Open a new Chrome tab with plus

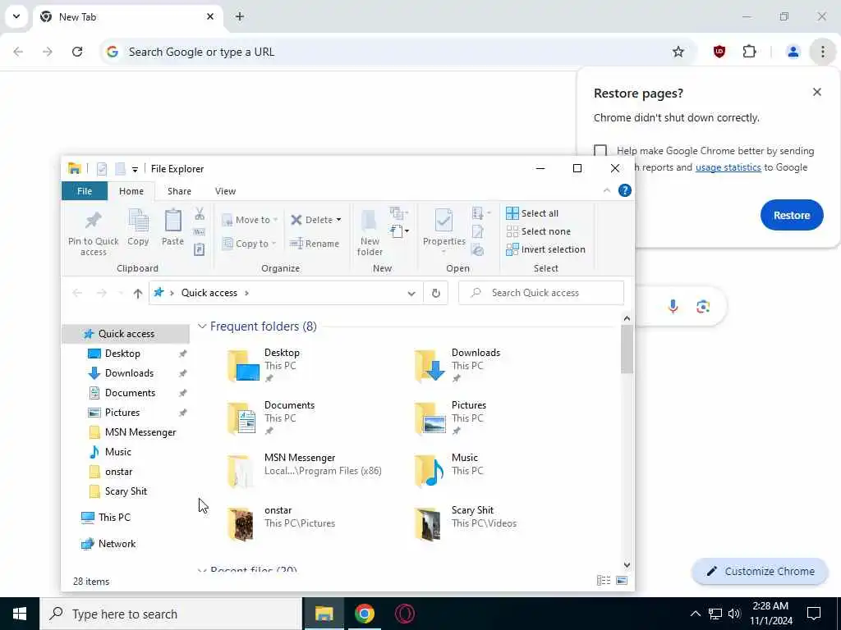(240, 16)
